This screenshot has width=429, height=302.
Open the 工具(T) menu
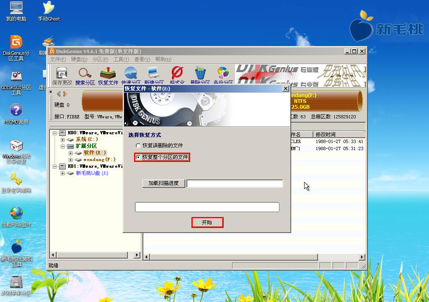pyautogui.click(x=121, y=59)
